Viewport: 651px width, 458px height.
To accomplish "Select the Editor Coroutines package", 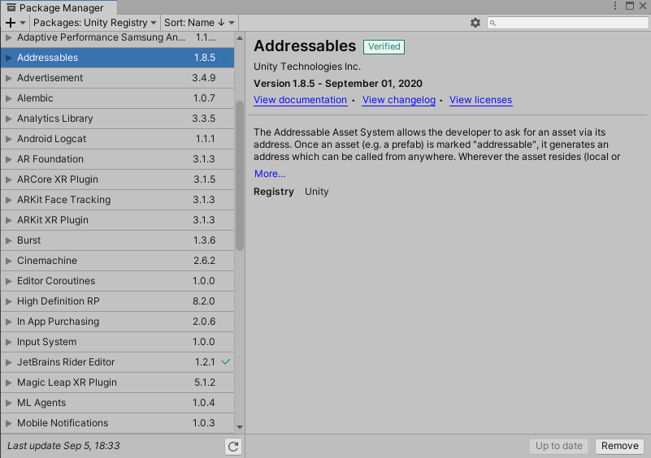I will point(118,281).
